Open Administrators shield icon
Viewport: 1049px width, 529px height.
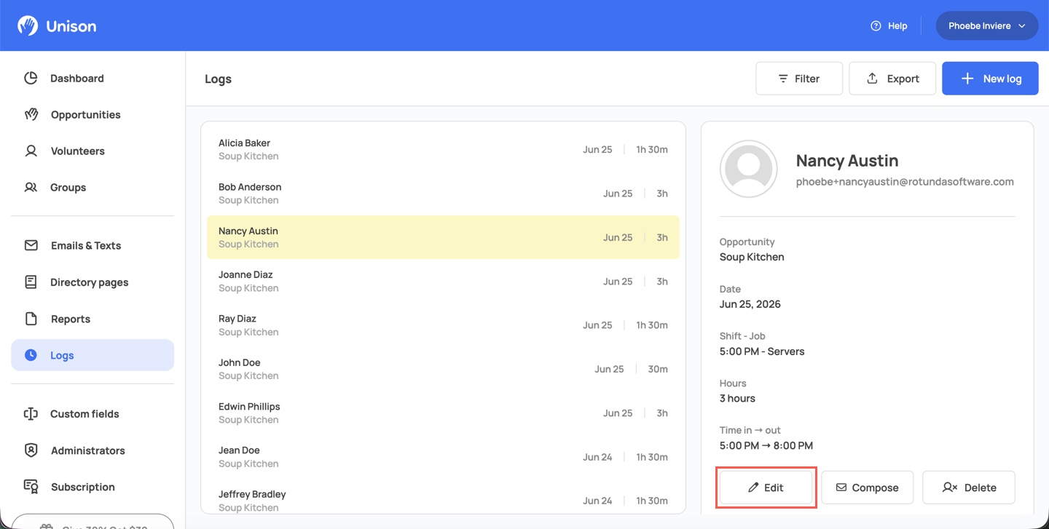31,450
